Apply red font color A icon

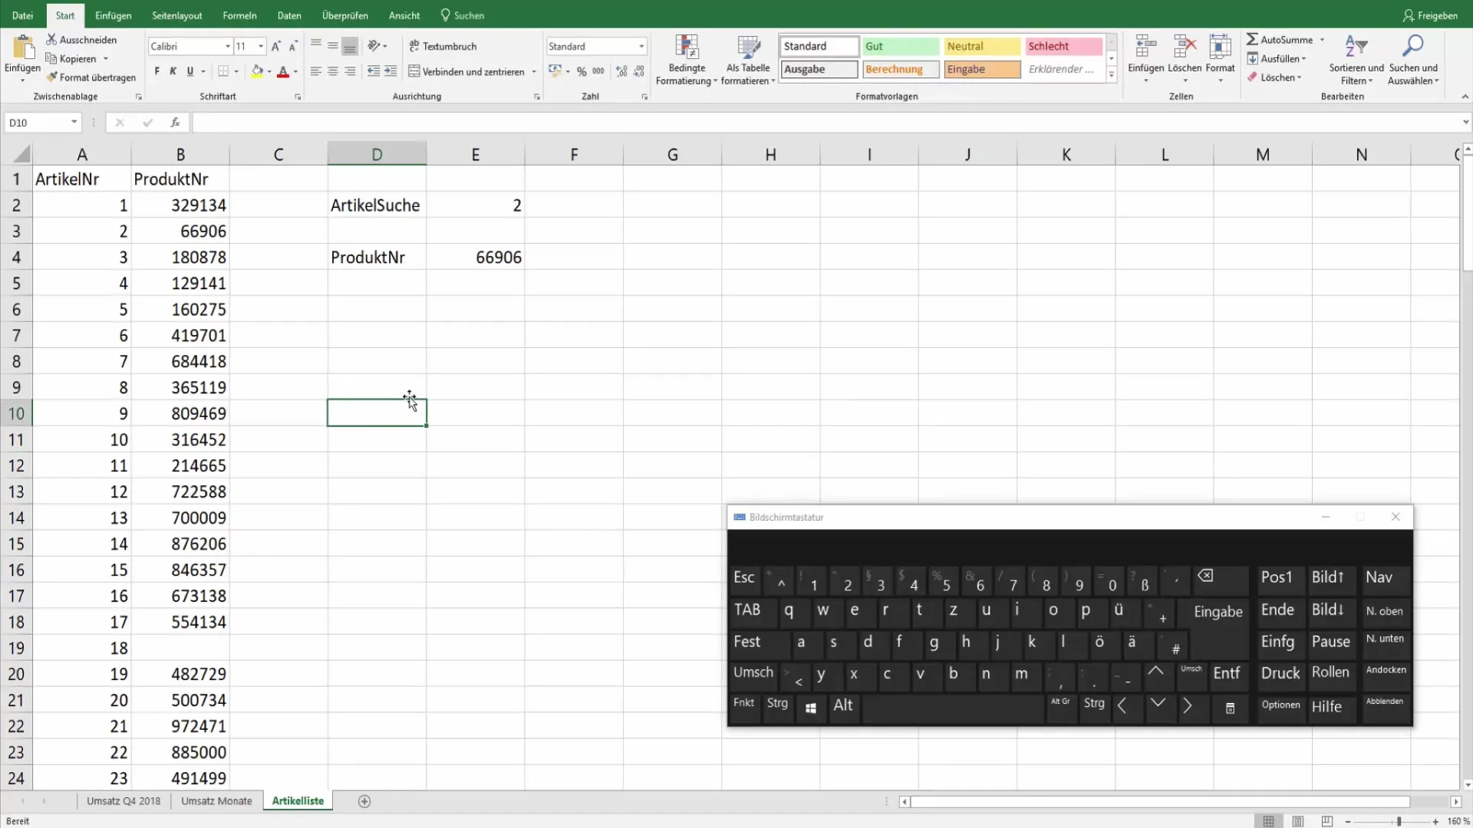tap(283, 71)
